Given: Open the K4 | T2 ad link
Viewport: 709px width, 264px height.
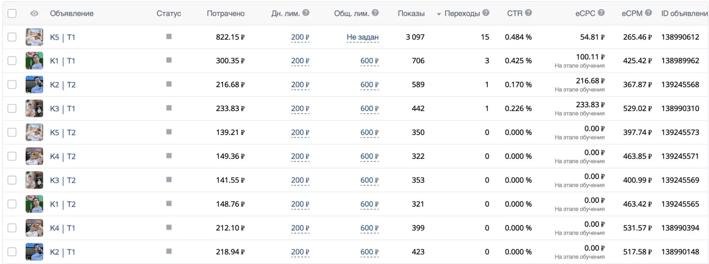Looking at the screenshot, I should 63,156.
